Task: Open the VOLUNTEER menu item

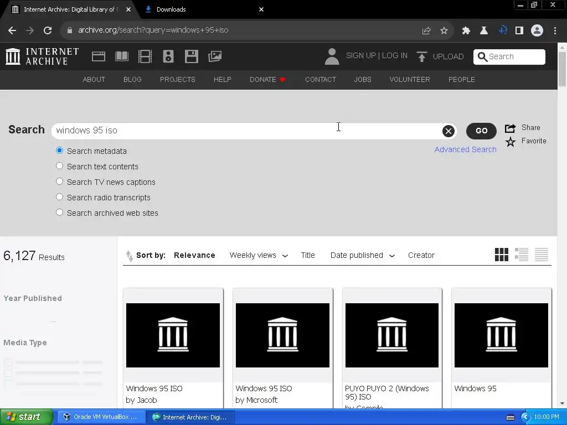Action: point(410,80)
